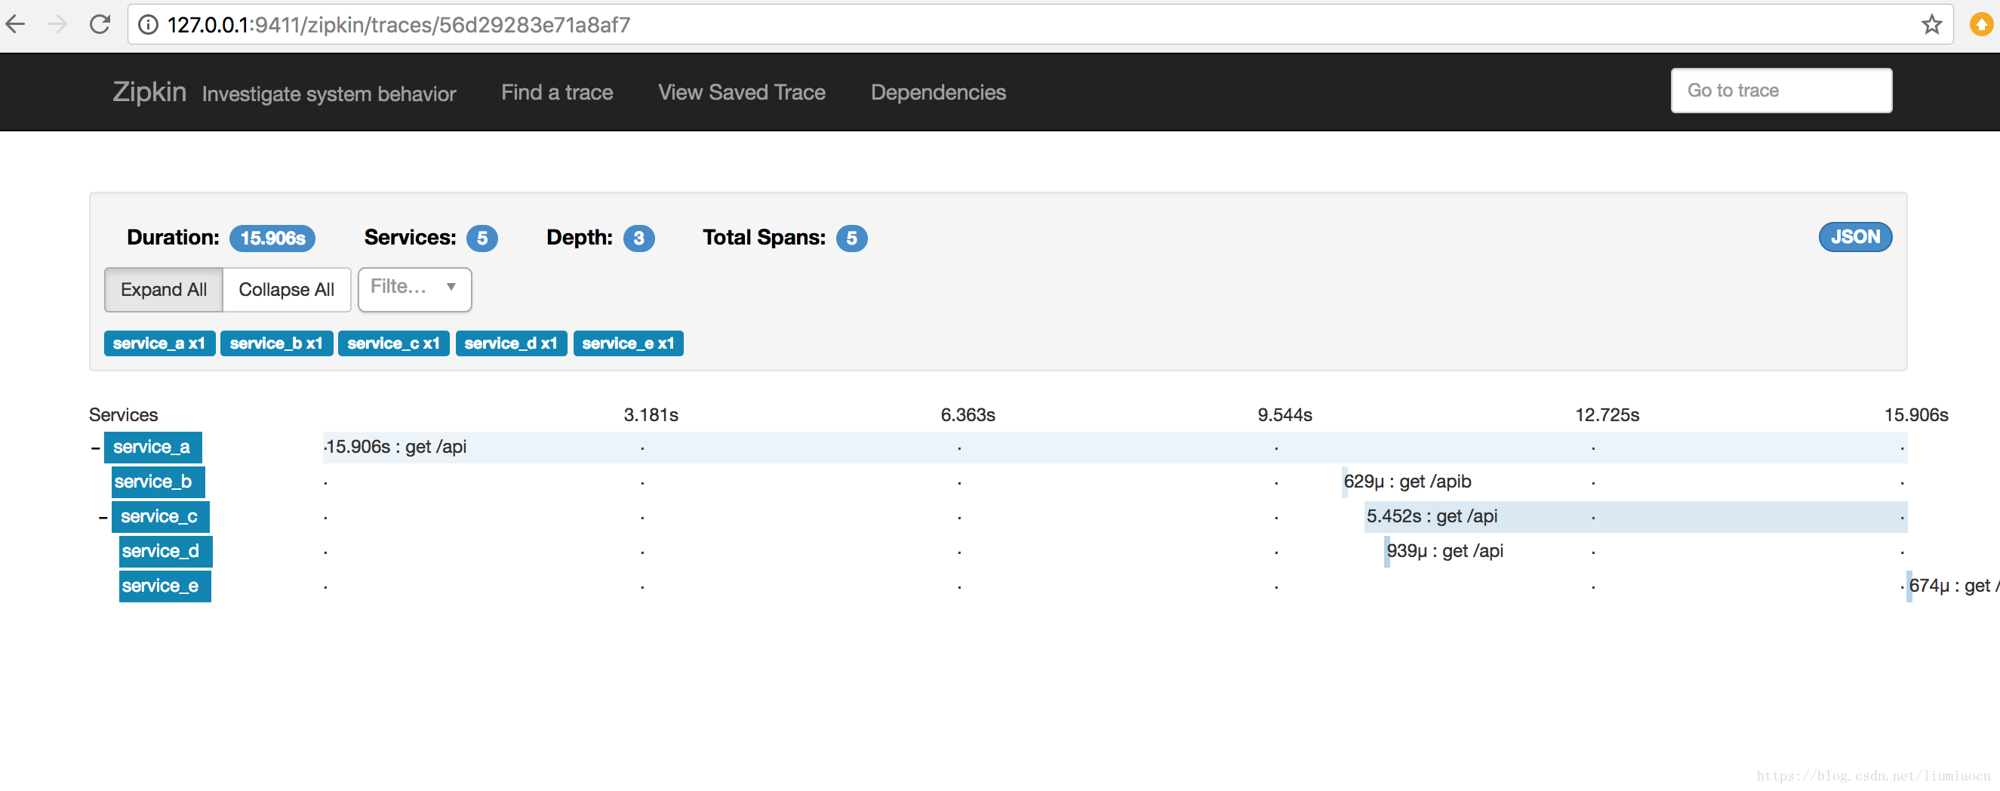Click the site information icon in address bar
The height and width of the screenshot is (791, 2000).
[147, 25]
